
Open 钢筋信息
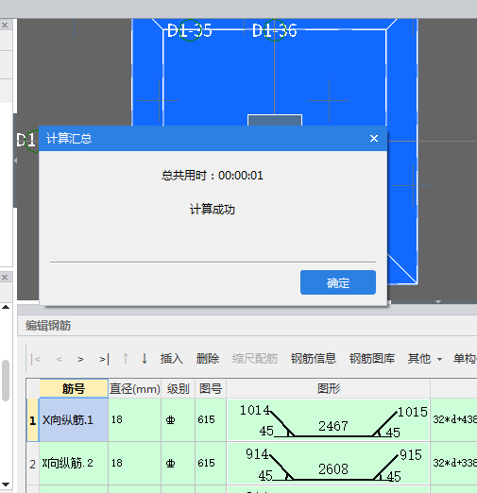click(x=314, y=358)
